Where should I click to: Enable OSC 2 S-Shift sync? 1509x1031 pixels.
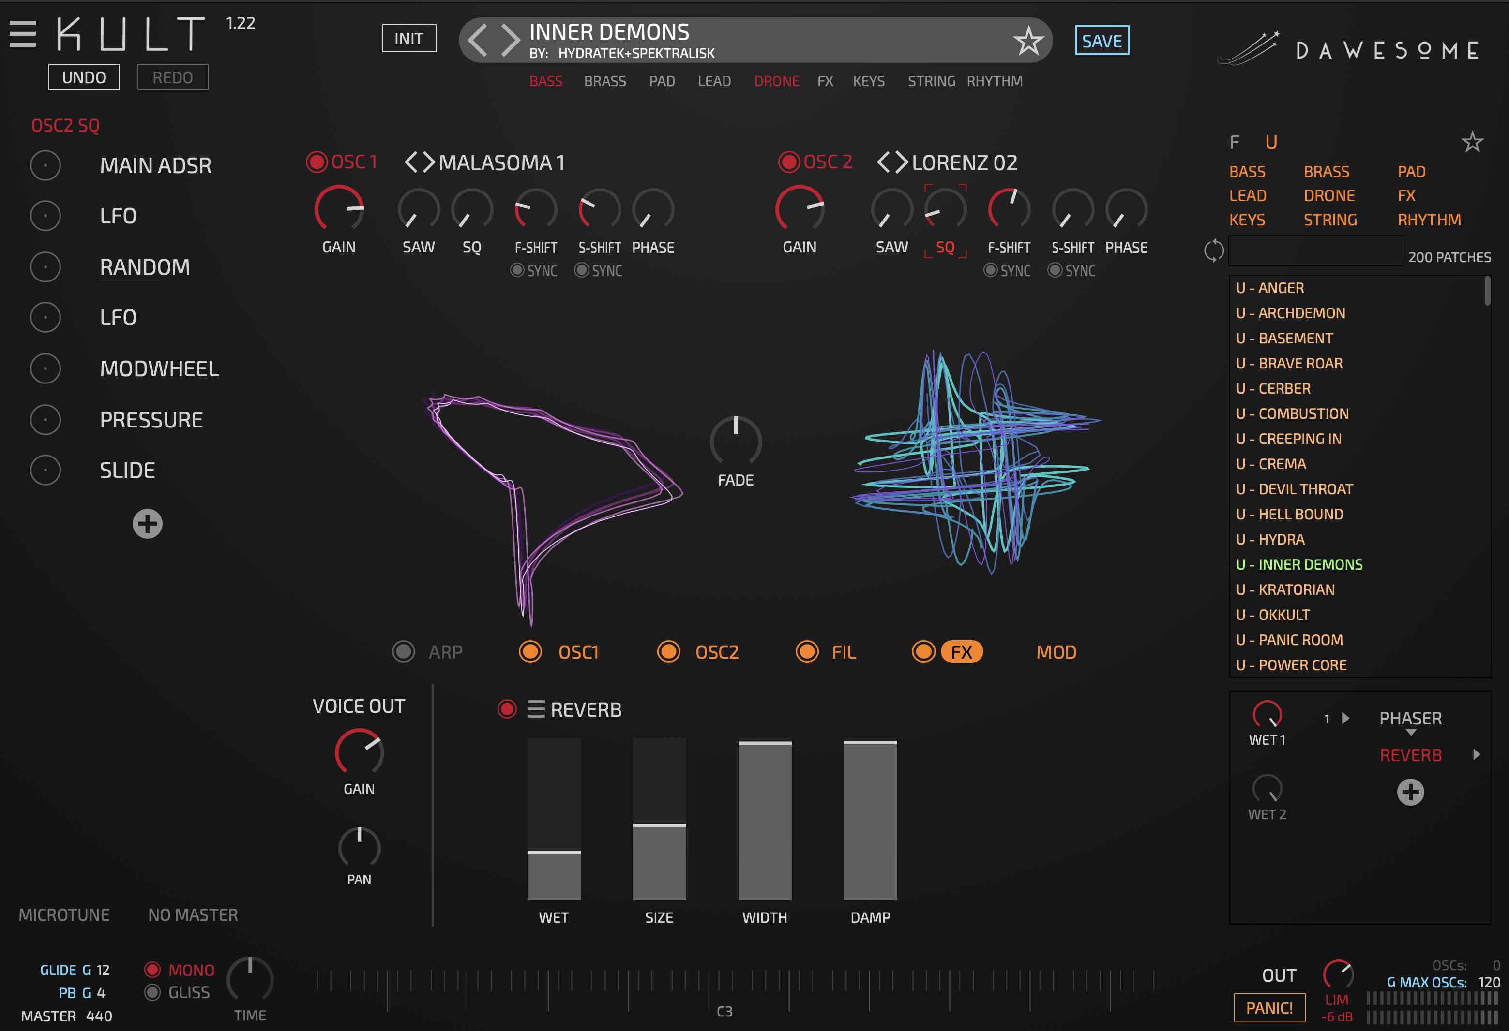1055,270
